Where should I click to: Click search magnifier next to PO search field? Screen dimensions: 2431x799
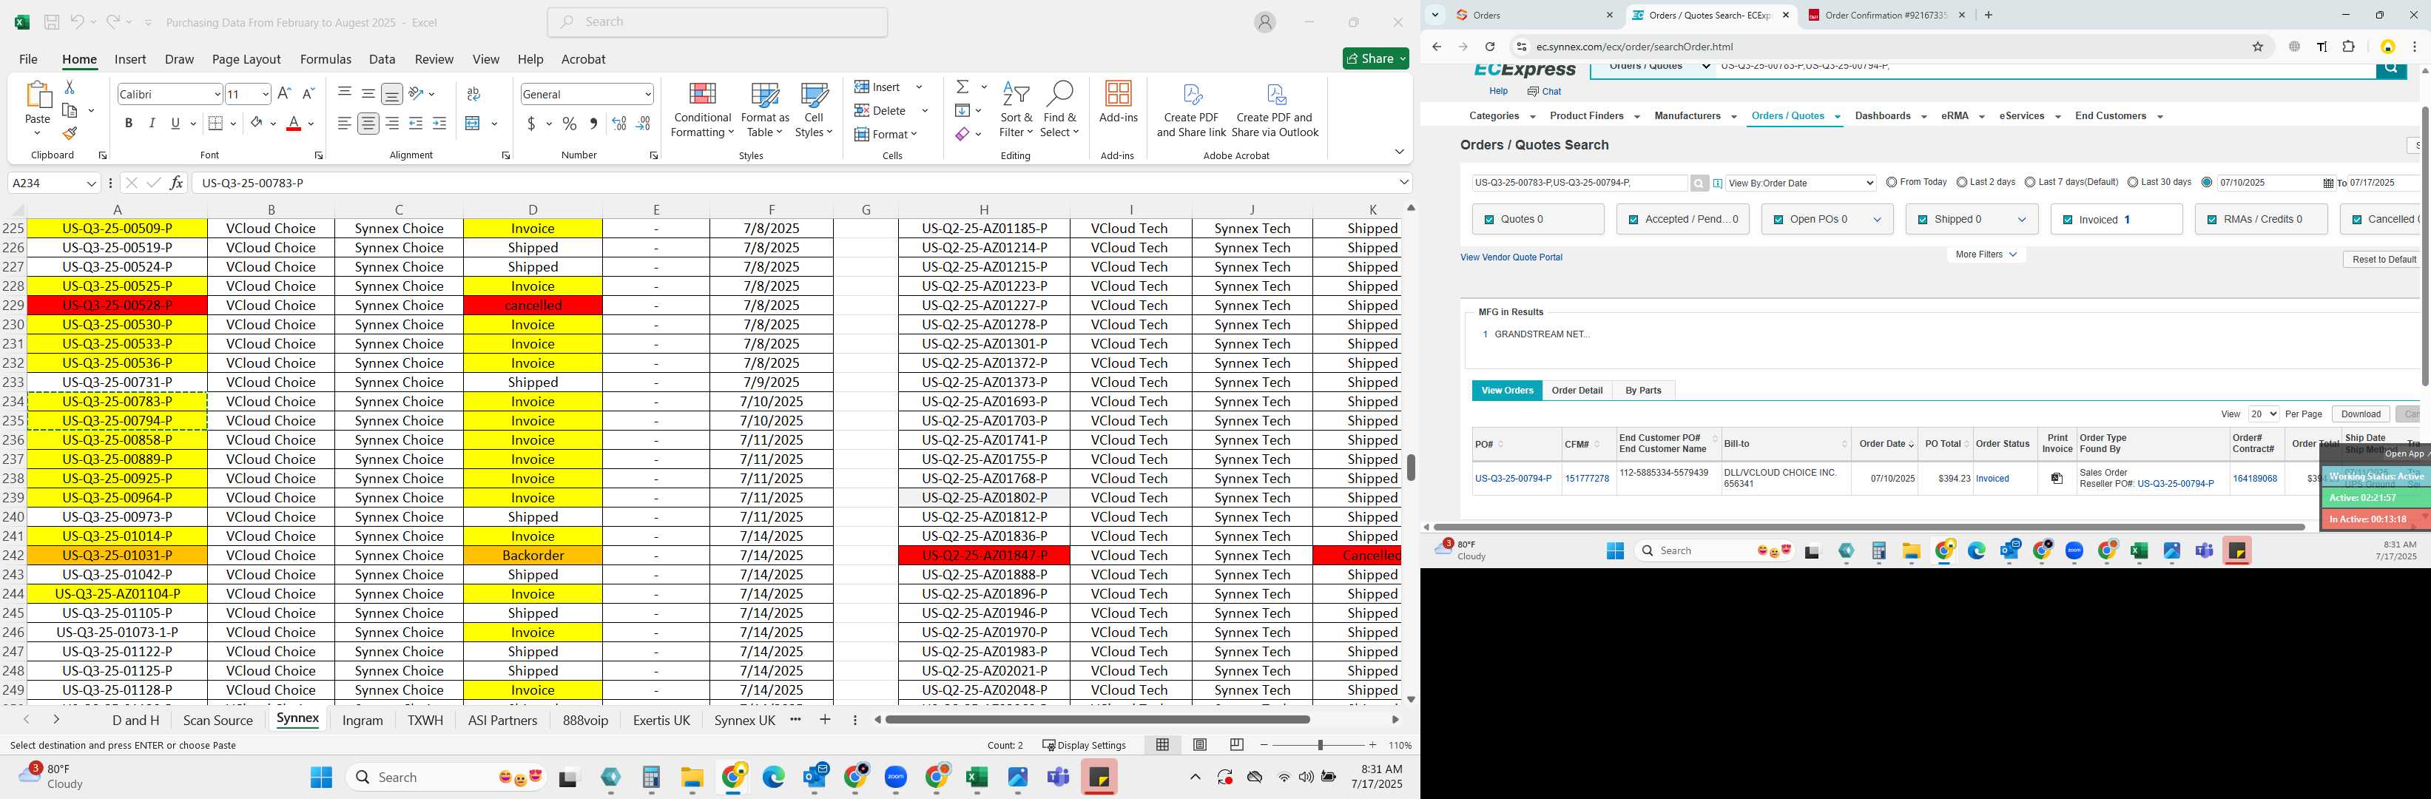pyautogui.click(x=1699, y=183)
